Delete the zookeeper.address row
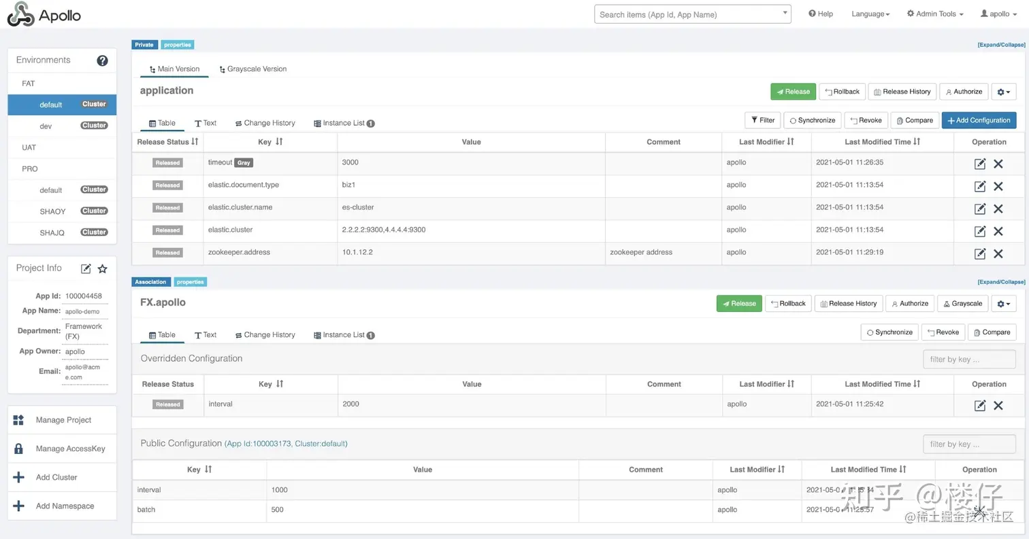Image resolution: width=1029 pixels, height=539 pixels. (998, 254)
